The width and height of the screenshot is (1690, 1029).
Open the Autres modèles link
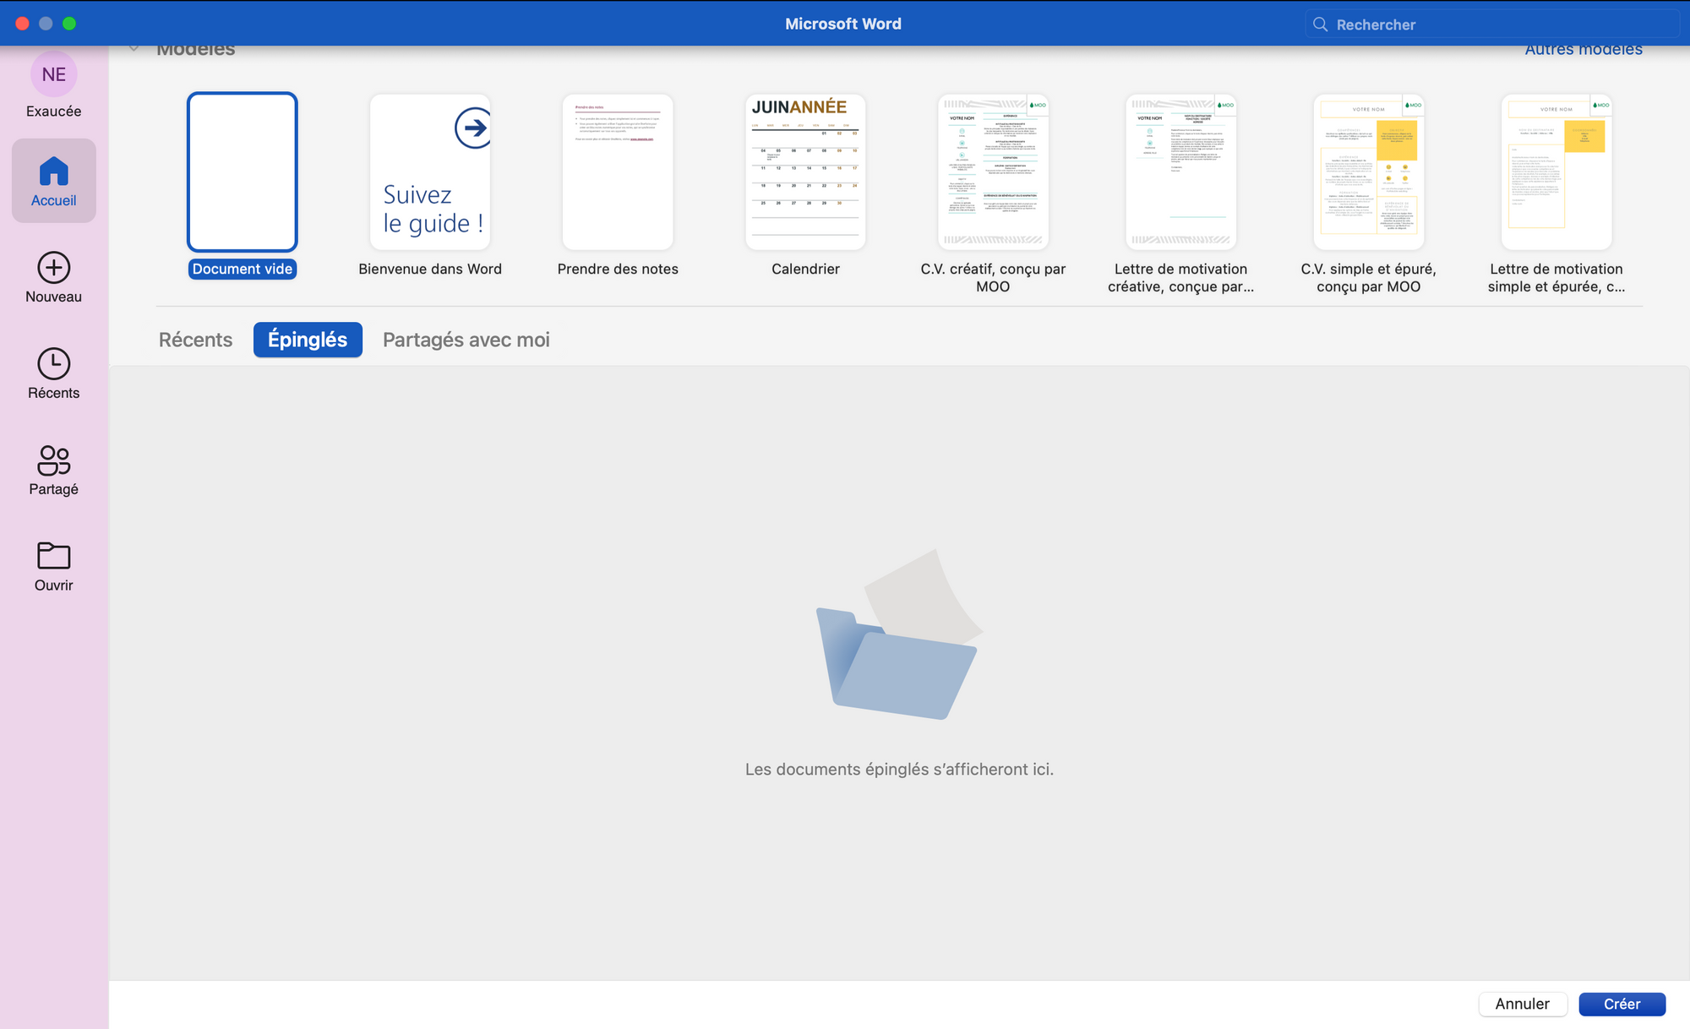click(x=1583, y=50)
